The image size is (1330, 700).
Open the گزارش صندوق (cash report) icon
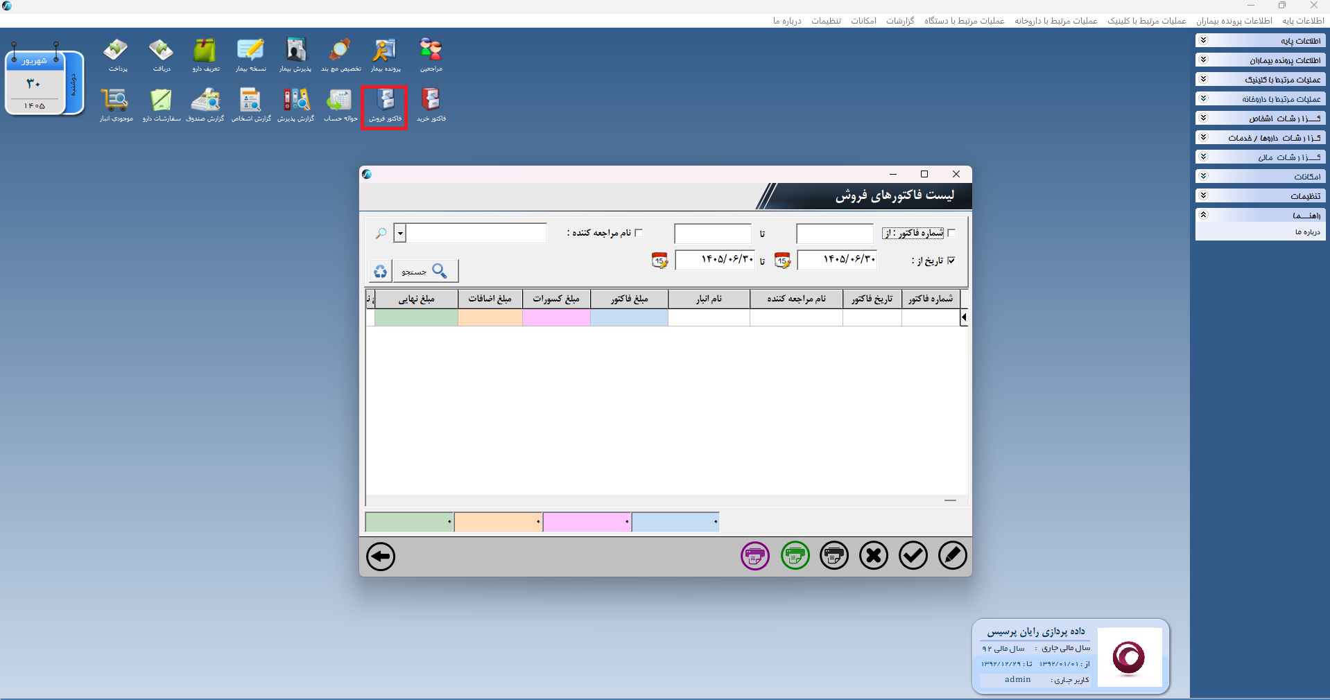[x=205, y=105]
